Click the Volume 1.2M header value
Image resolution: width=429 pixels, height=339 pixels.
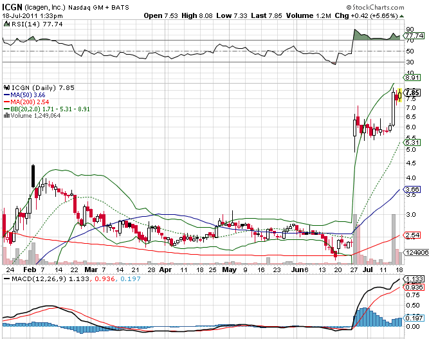pos(309,15)
